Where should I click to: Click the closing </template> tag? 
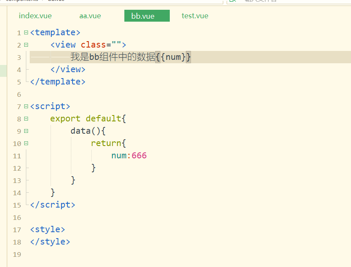[58, 82]
